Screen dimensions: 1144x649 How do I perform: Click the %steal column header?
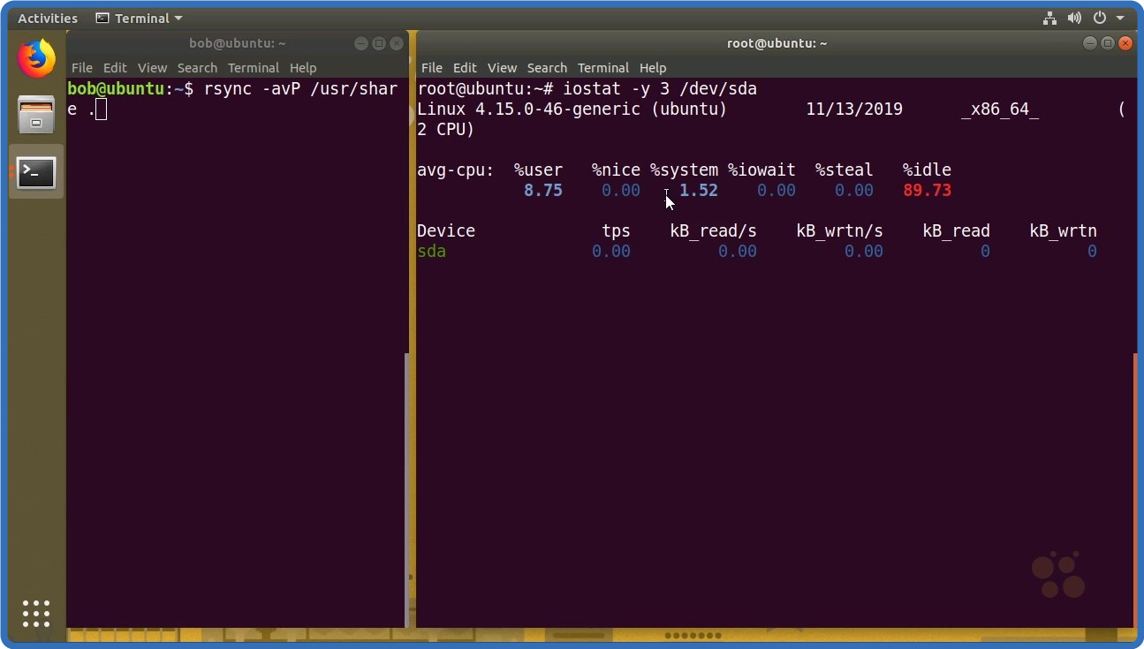point(845,170)
